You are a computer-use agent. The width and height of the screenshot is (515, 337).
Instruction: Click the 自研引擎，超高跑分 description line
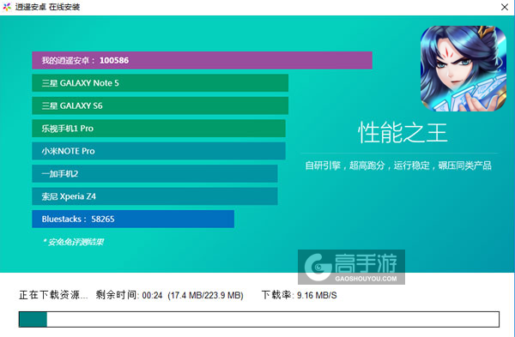pyautogui.click(x=398, y=165)
